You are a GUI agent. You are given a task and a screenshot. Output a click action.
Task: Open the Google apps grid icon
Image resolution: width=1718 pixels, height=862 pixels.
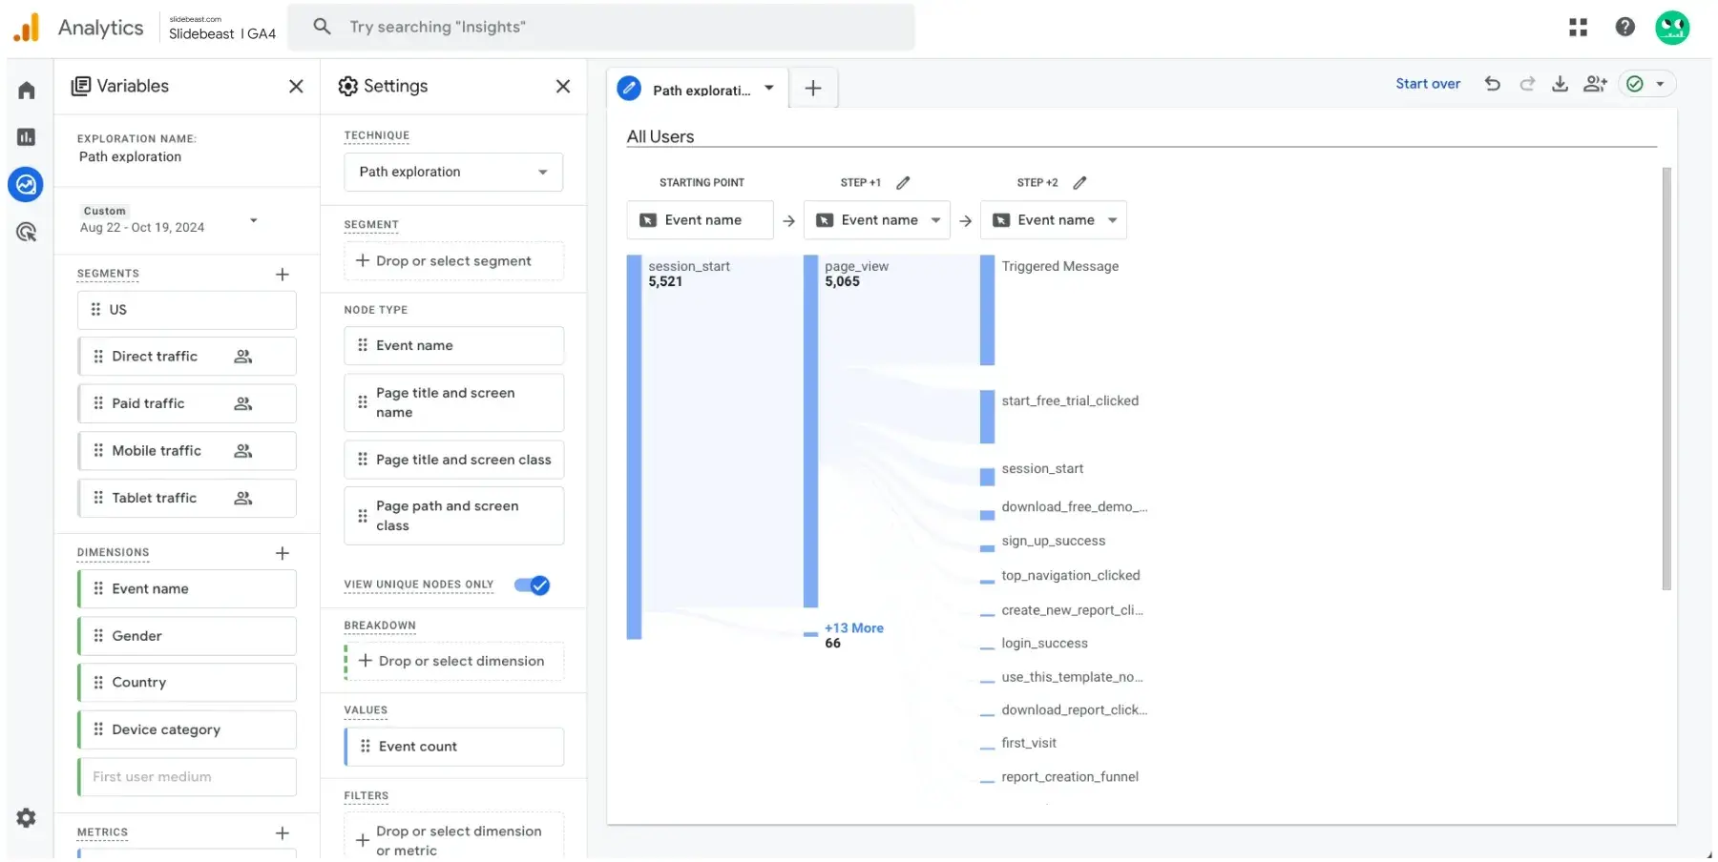1578,27
